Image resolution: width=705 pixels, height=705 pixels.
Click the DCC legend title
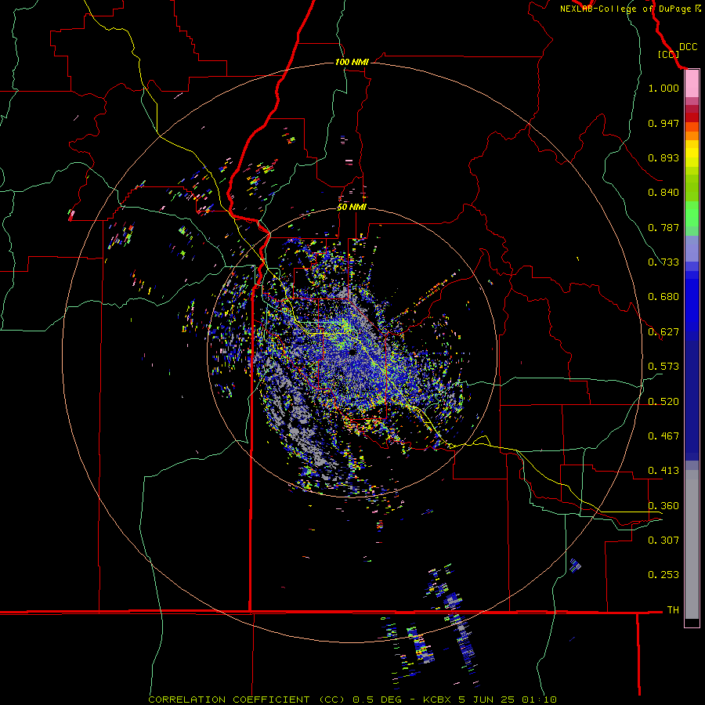pyautogui.click(x=688, y=47)
